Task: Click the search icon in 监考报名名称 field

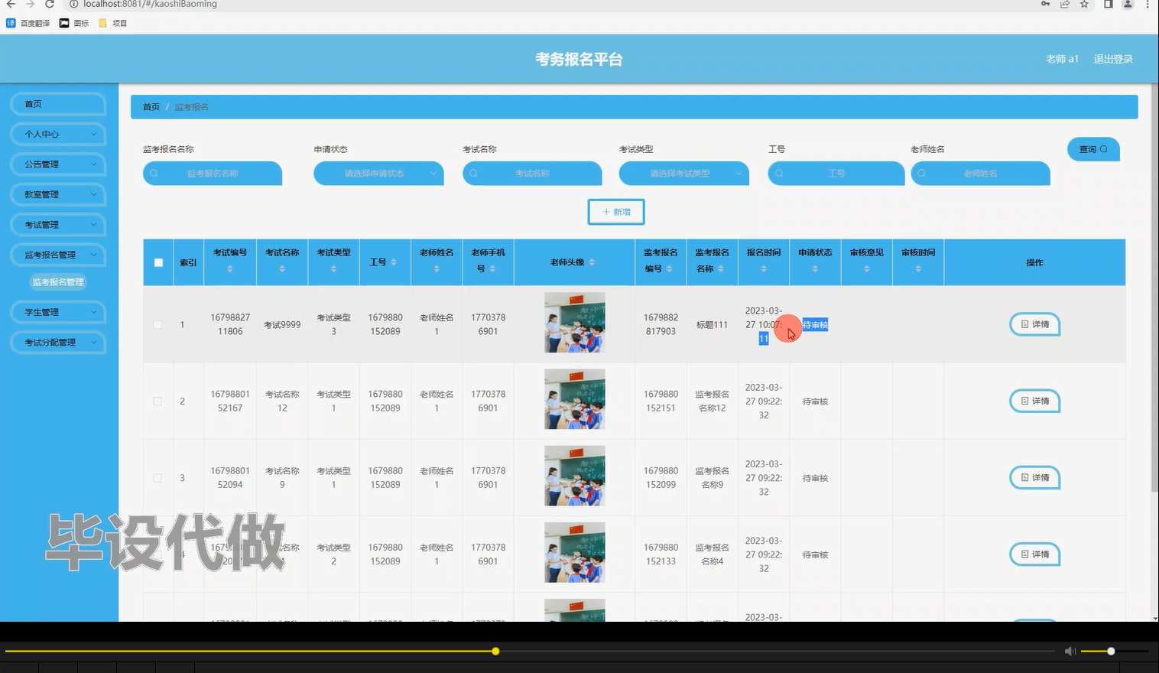Action: click(154, 174)
